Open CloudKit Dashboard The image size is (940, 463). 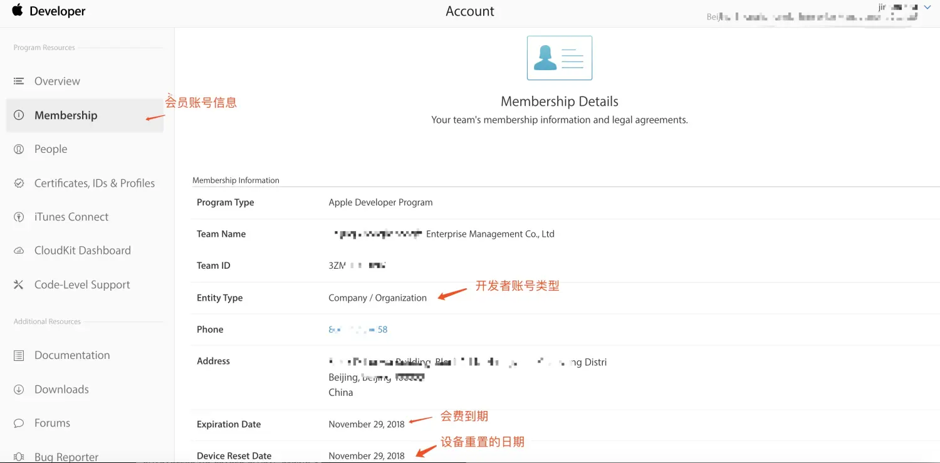(x=83, y=251)
